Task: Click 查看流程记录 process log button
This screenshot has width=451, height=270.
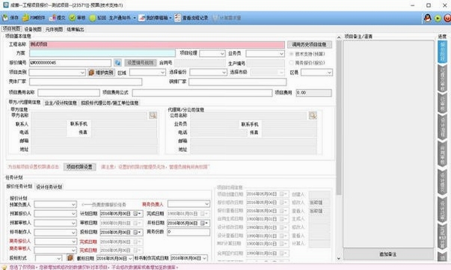Action: click(x=191, y=18)
